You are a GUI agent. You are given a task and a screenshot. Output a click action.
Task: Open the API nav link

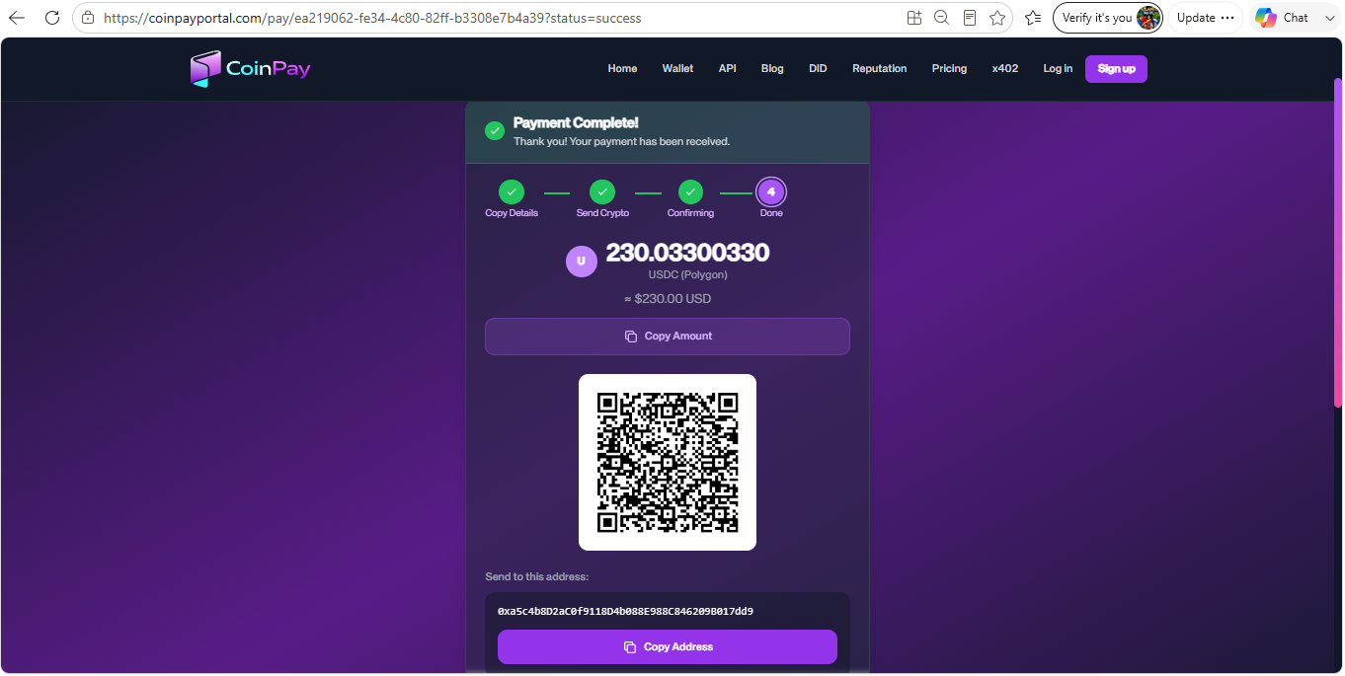click(728, 69)
